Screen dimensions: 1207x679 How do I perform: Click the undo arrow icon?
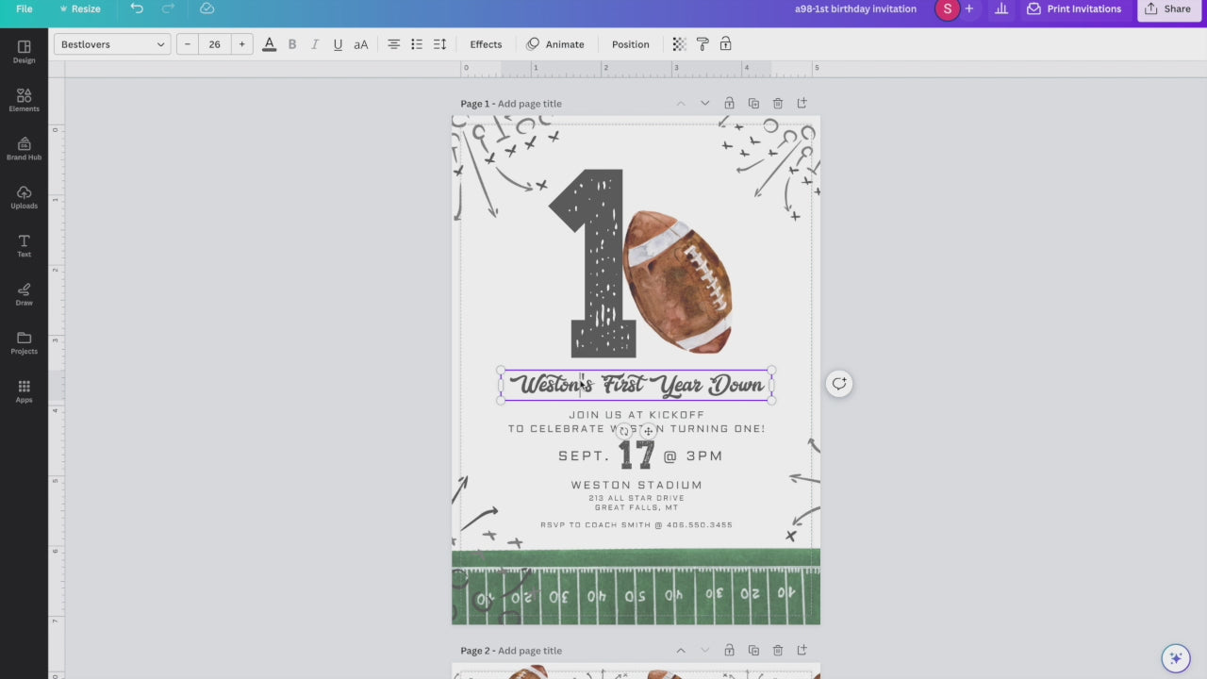pyautogui.click(x=137, y=8)
